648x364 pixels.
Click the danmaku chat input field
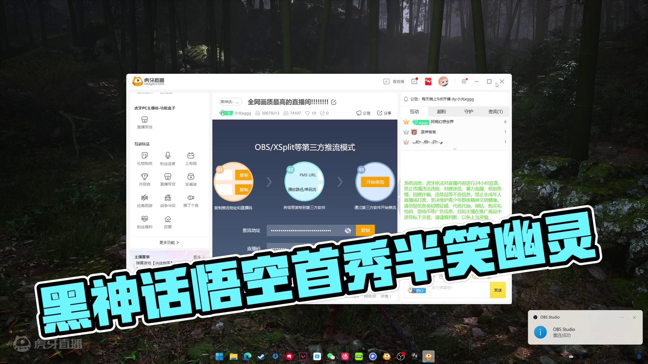(x=459, y=290)
